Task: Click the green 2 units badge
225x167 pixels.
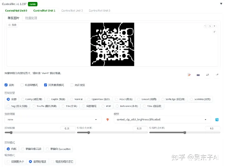Action: pos(33,4)
